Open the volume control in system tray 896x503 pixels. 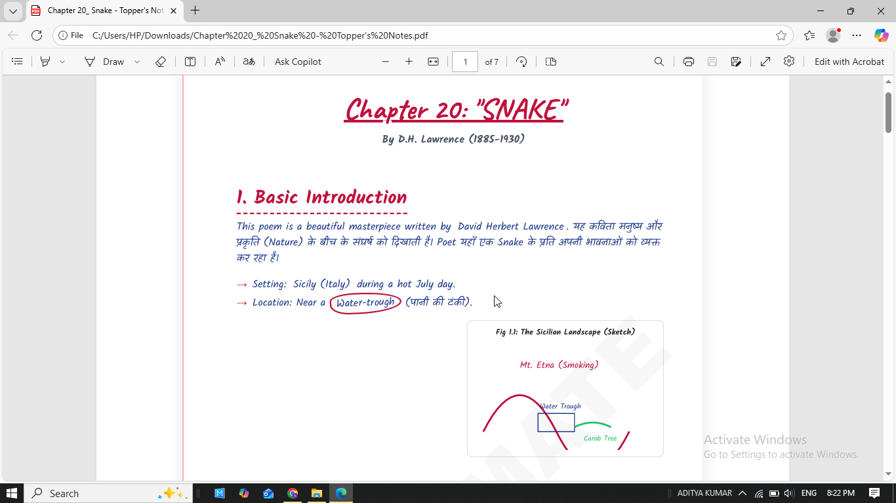coord(789,493)
